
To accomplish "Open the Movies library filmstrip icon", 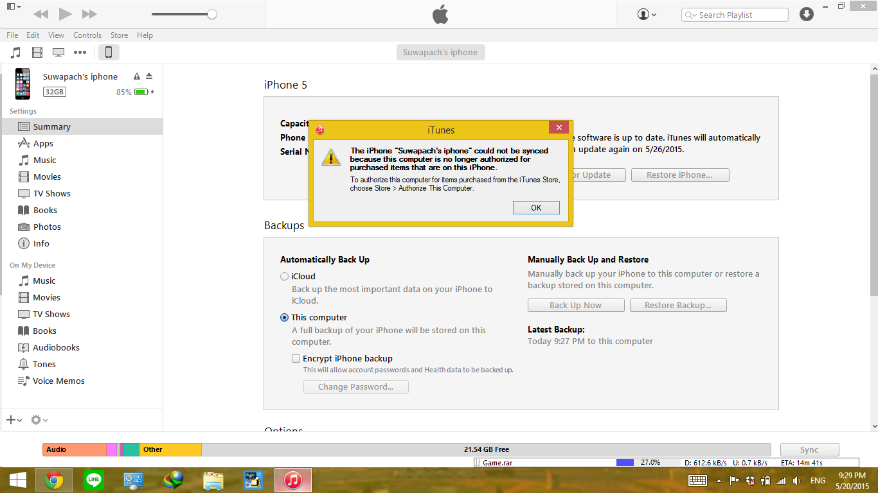I will point(37,52).
